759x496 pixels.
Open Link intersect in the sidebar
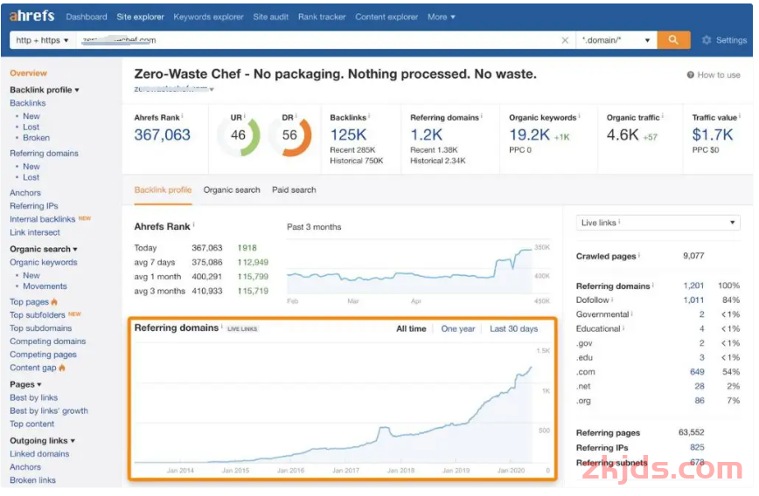pos(35,233)
